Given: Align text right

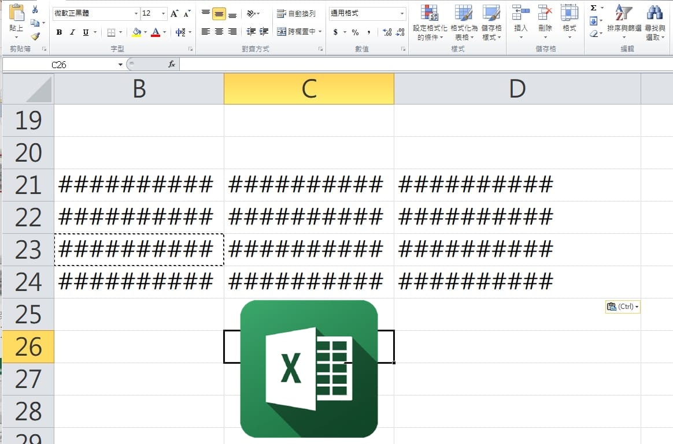Looking at the screenshot, I should [232, 31].
